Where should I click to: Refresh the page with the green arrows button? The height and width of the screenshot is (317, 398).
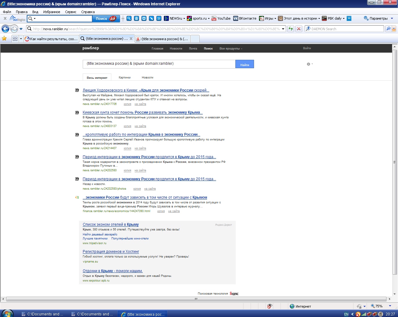(x=291, y=29)
